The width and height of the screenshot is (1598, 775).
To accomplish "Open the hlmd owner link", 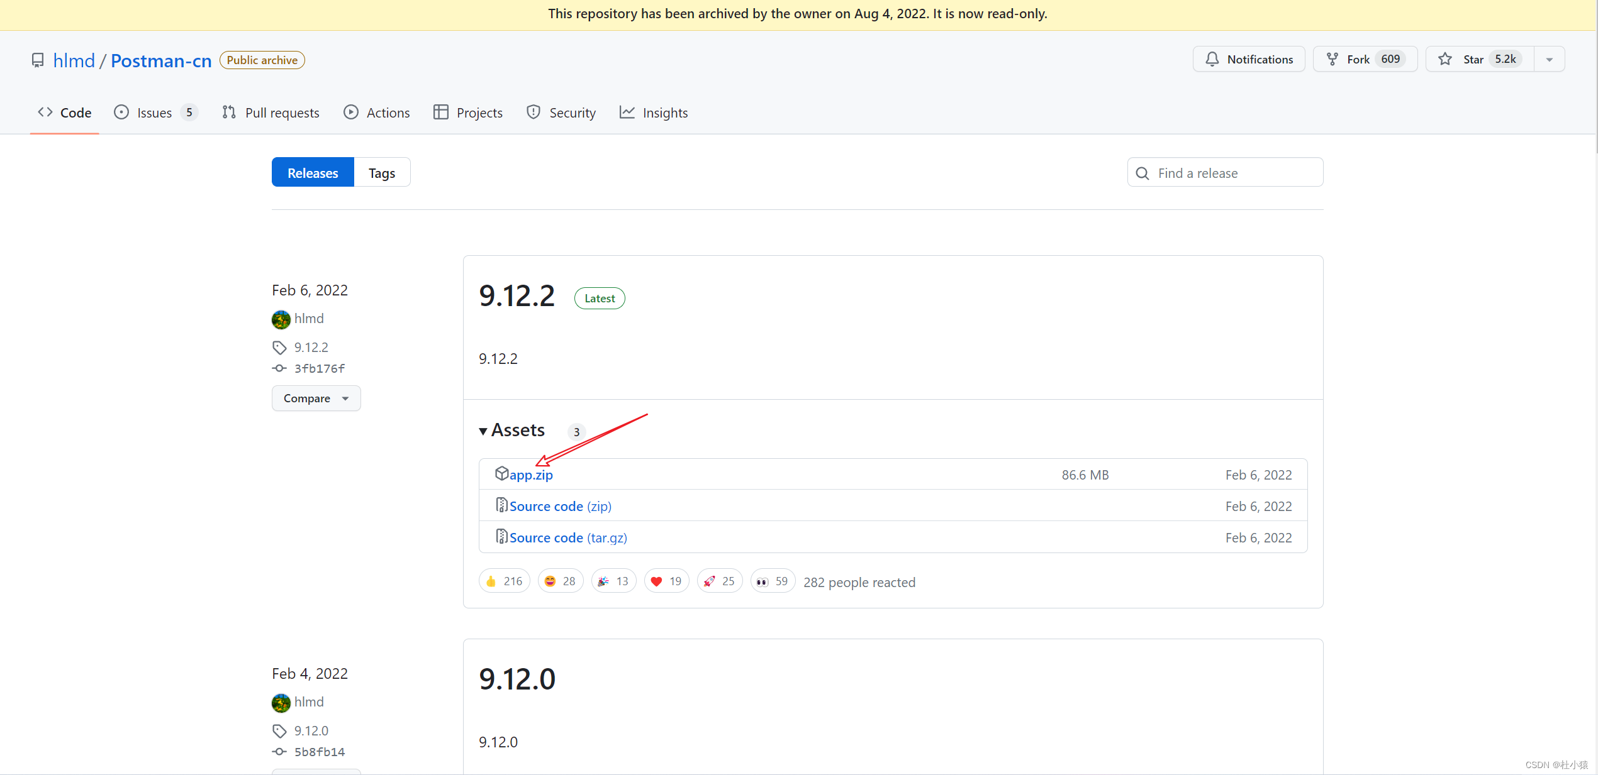I will pyautogui.click(x=74, y=60).
